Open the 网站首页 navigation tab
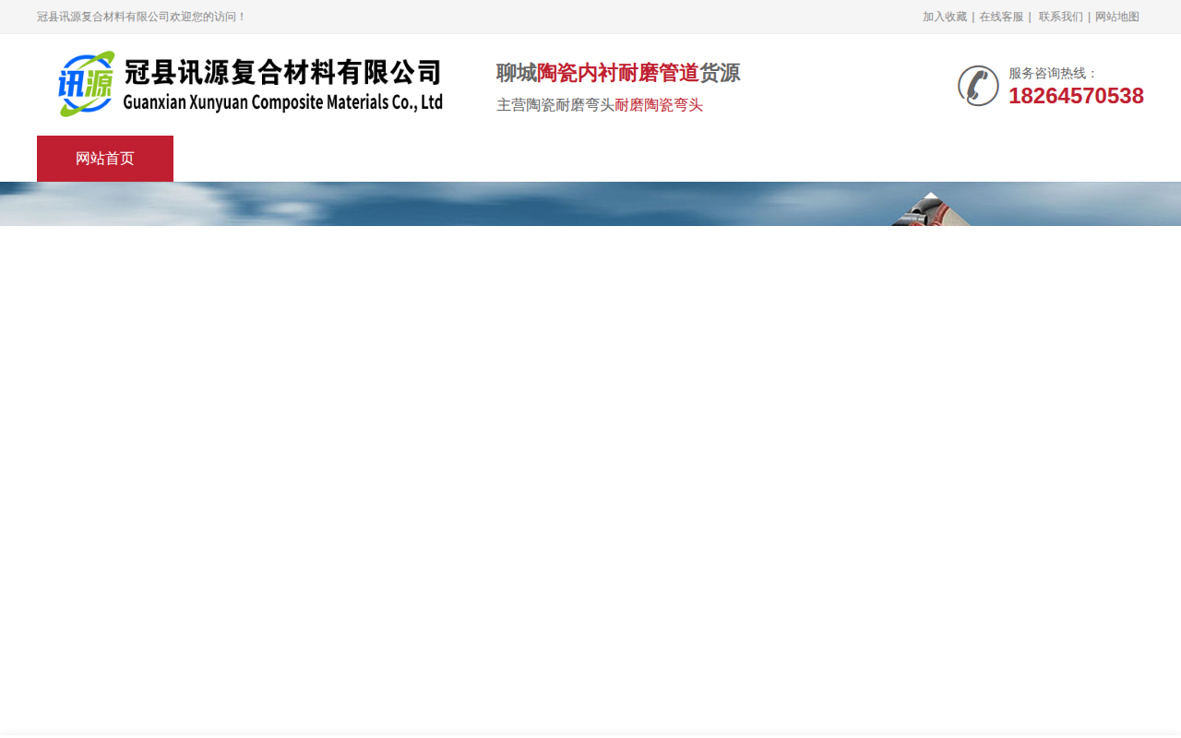Screen dimensions: 1181x738 (x=105, y=159)
